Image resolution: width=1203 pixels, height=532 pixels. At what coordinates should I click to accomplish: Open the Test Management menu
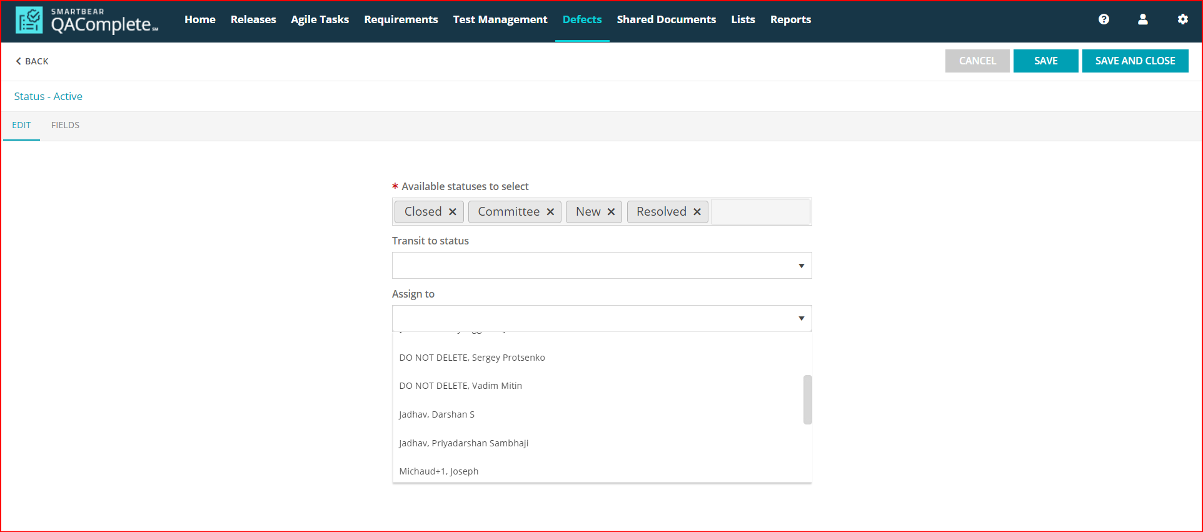[x=500, y=19]
